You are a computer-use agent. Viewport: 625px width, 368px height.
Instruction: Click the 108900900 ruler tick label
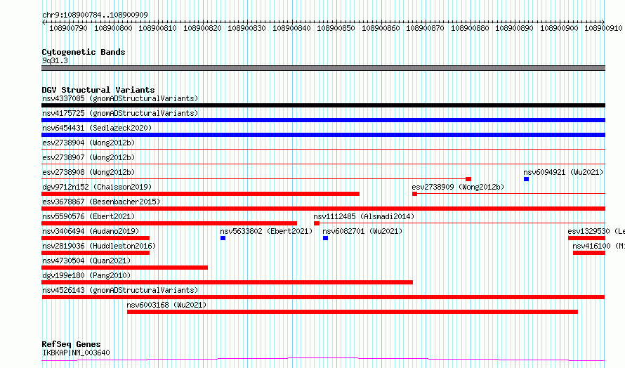pyautogui.click(x=559, y=28)
